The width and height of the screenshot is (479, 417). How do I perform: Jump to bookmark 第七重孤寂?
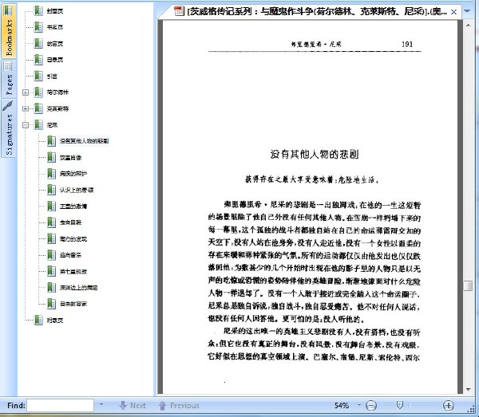[x=73, y=271]
